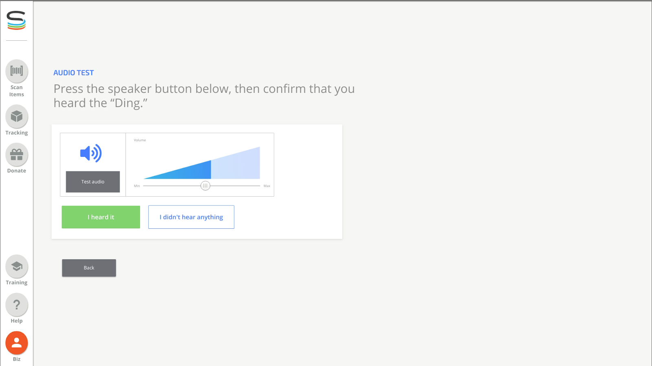Screen dimensions: 652x366
Task: Click the AUDIO TEST heading
Action: (74, 73)
